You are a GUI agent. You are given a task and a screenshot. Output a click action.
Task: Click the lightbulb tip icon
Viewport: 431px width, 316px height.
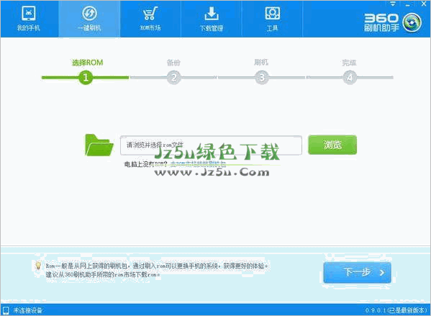click(38, 266)
